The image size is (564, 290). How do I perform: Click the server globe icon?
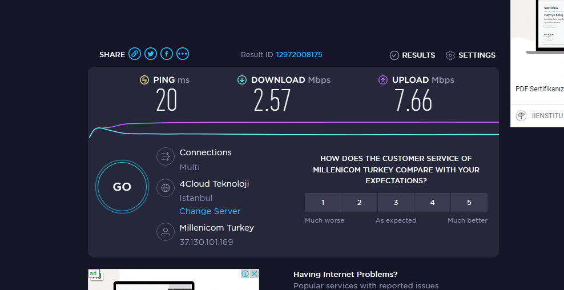tap(166, 188)
